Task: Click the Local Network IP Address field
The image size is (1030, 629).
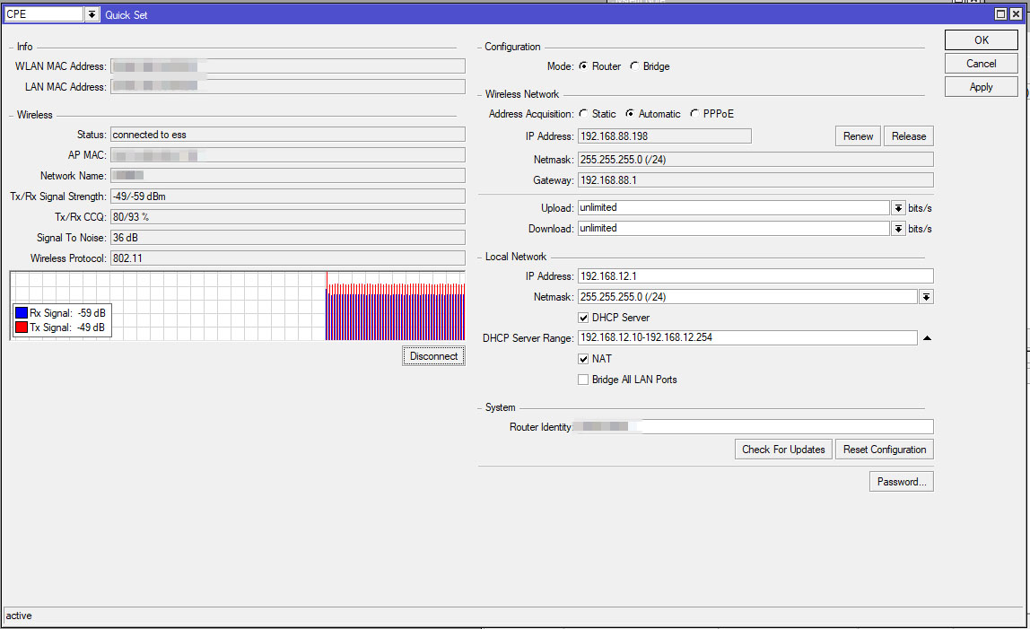Action: pos(755,276)
